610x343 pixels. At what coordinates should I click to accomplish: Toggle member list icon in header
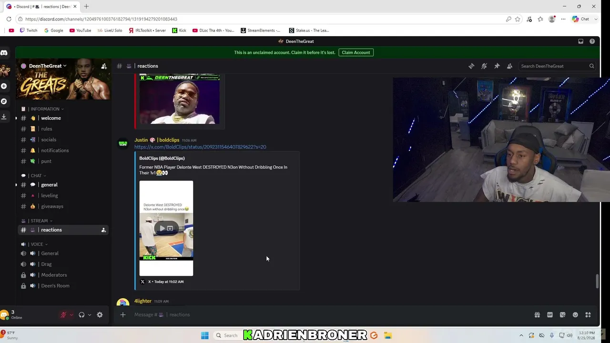(x=509, y=66)
